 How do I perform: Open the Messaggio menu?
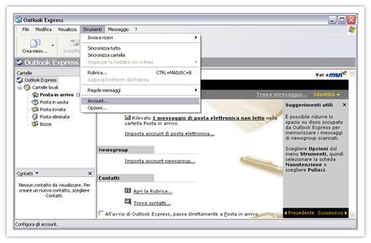[x=118, y=29]
